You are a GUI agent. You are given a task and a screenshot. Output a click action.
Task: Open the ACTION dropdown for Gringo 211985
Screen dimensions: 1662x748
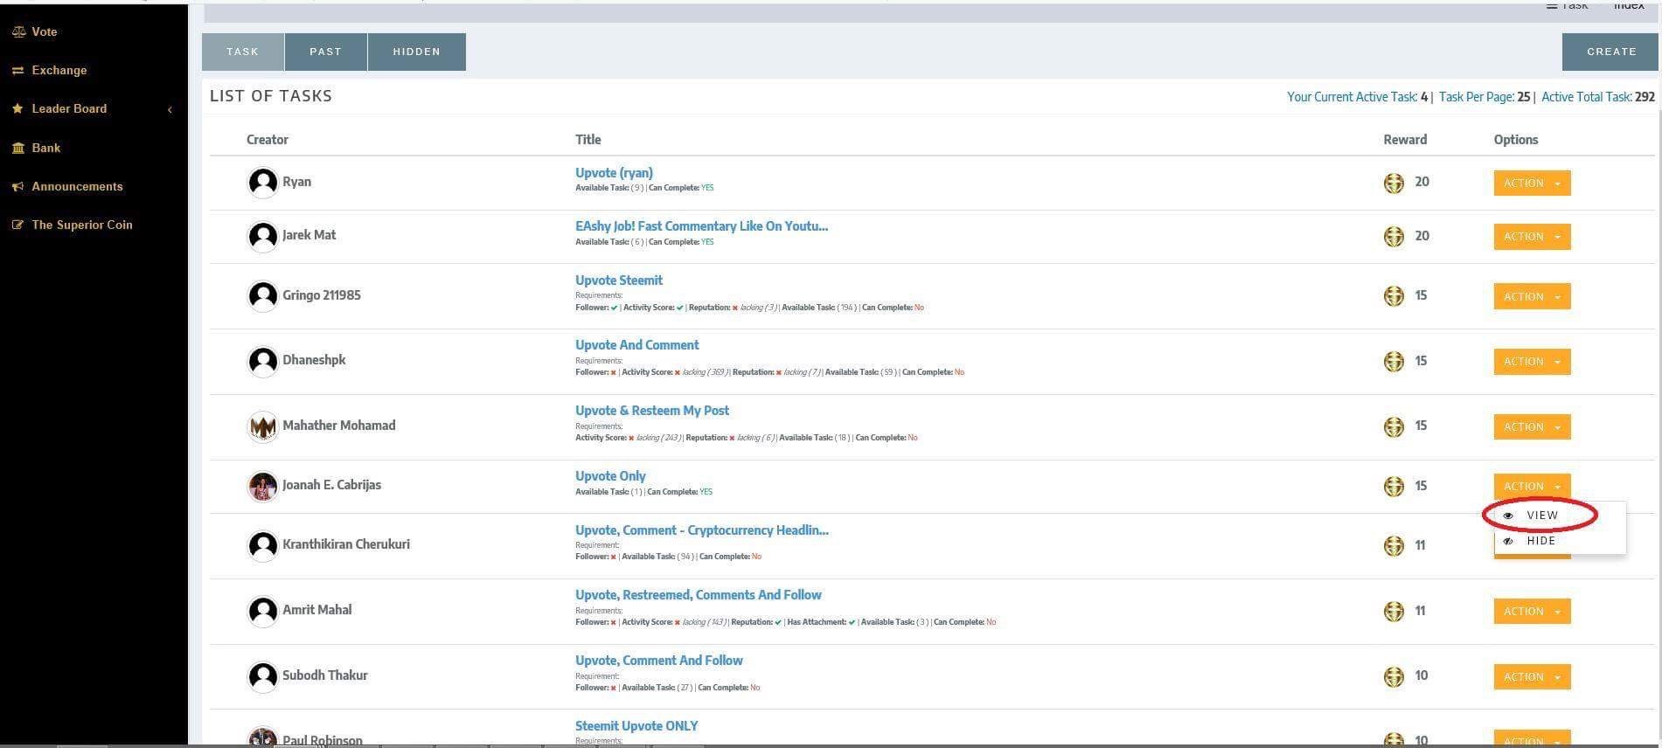pos(1532,296)
